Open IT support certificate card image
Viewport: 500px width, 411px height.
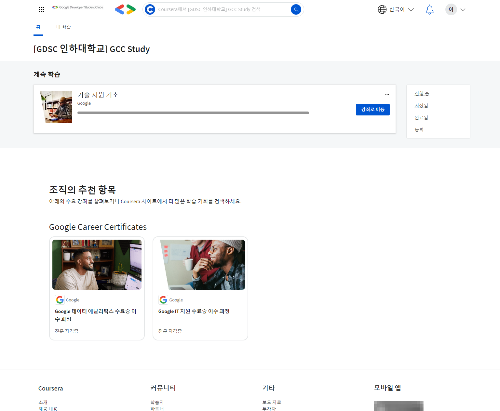(x=200, y=265)
